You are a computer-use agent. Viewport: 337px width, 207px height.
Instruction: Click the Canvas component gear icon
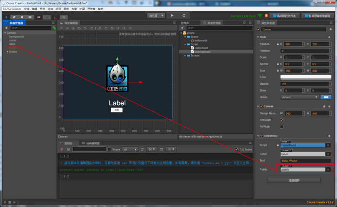point(329,107)
